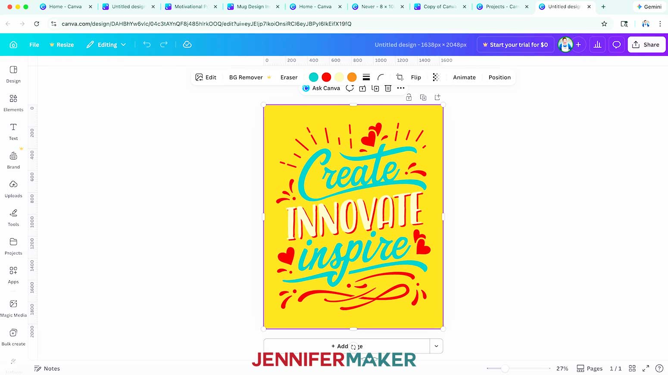Open Bulk create in sidebar
Screen dimensions: 668x375
tap(13, 338)
